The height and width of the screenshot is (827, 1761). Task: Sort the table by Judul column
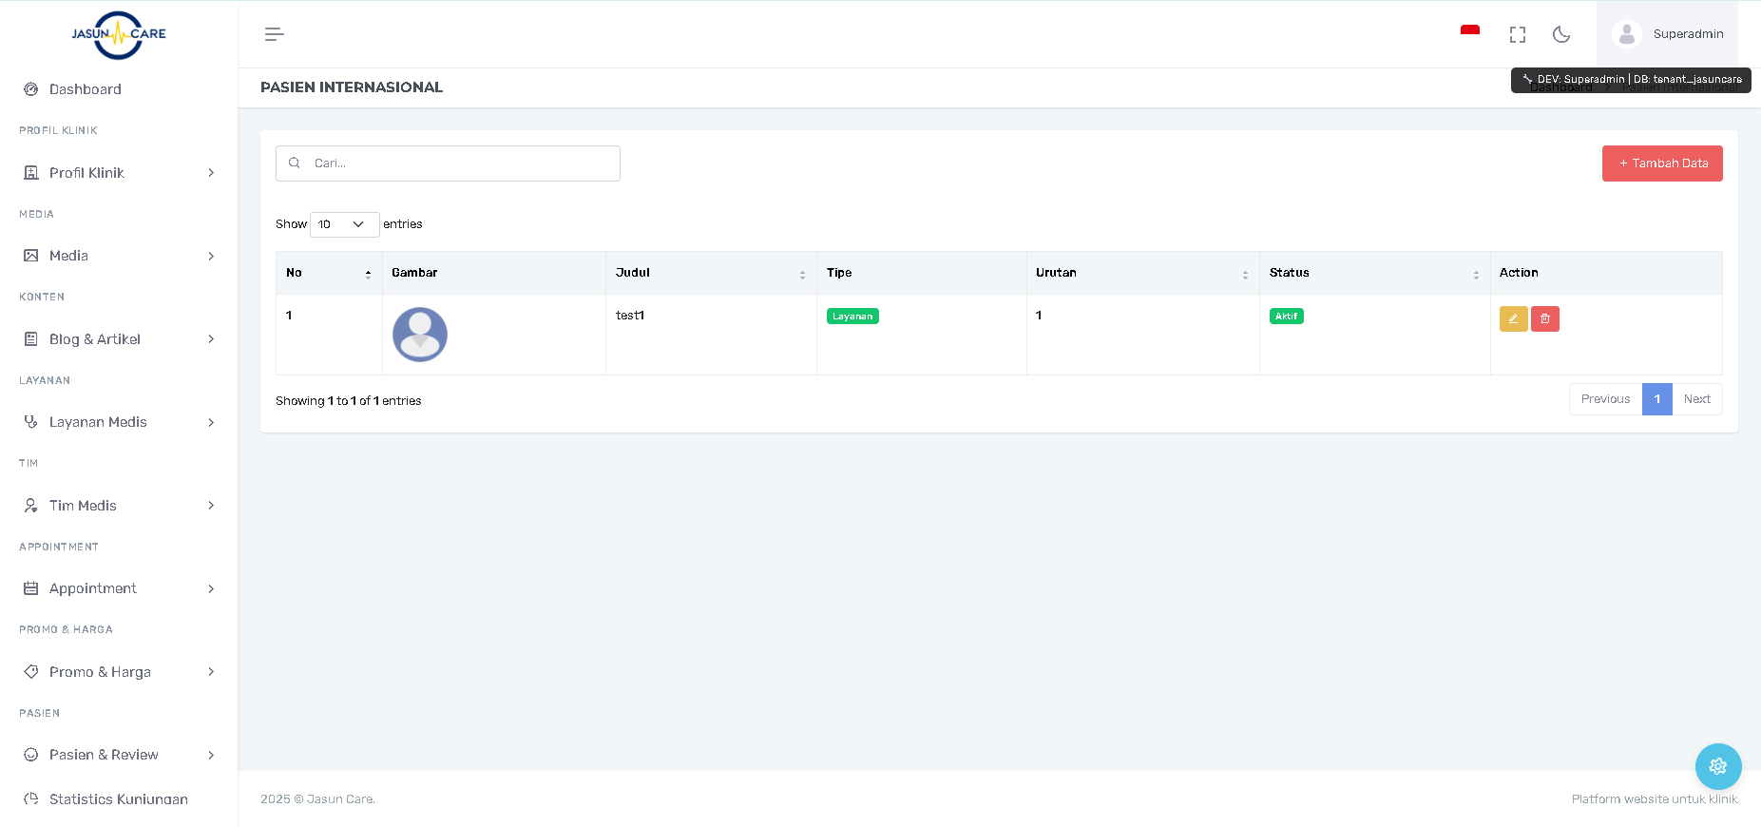(710, 273)
